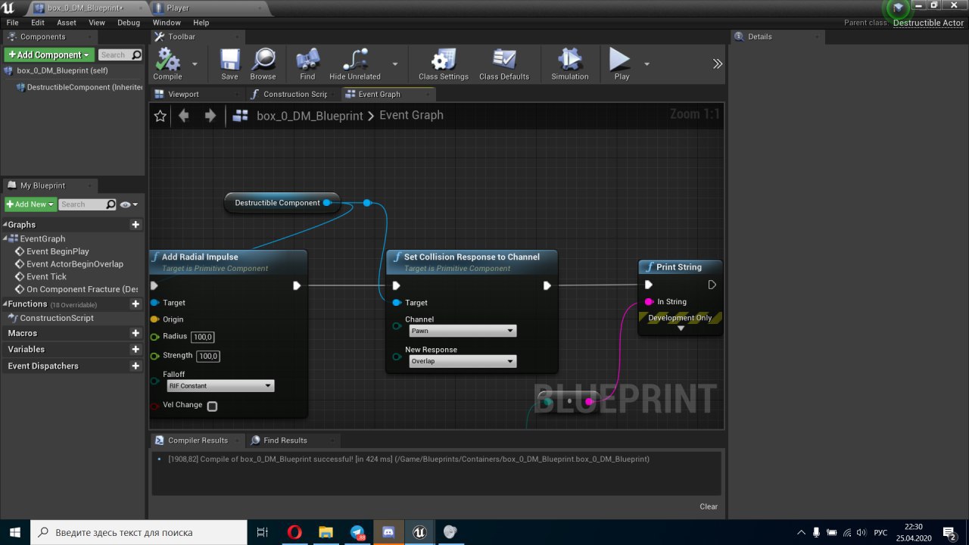Screen dimensions: 969x545
Task: Open the Destructible Actor parent class link
Action: pyautogui.click(x=928, y=23)
